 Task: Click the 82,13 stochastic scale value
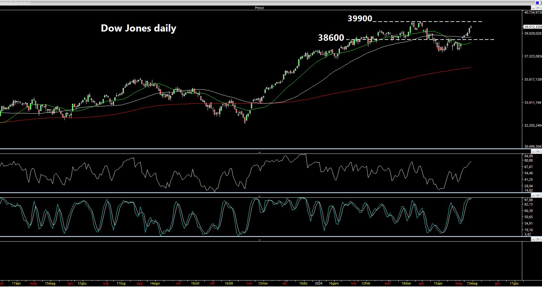[x=528, y=205]
